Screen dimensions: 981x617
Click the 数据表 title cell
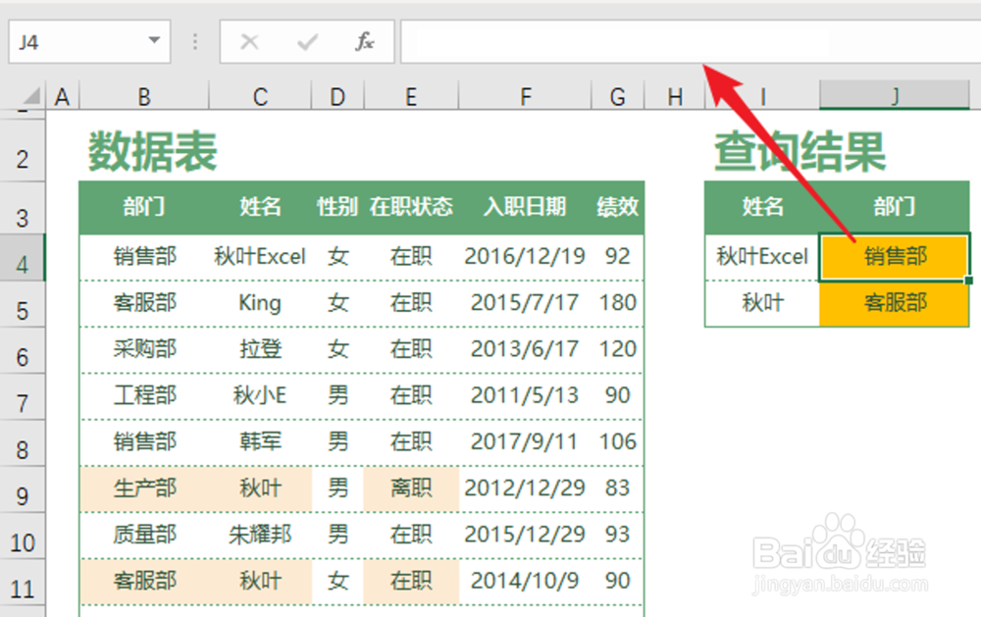(152, 151)
